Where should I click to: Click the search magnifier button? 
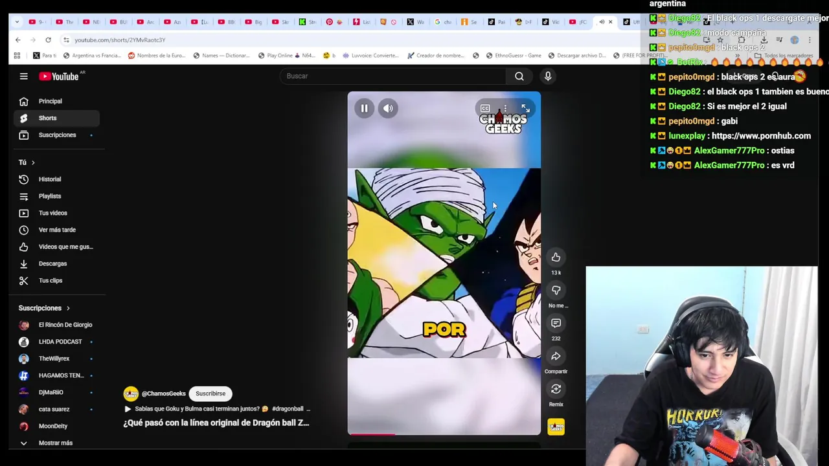click(519, 76)
